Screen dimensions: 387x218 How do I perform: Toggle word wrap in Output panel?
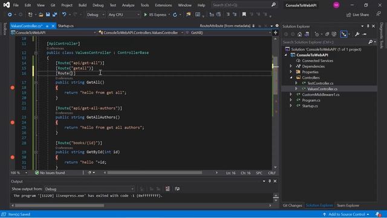(x=177, y=189)
